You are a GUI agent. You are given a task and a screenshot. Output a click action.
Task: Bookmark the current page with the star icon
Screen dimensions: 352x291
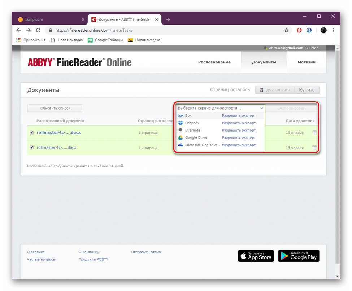coord(286,30)
